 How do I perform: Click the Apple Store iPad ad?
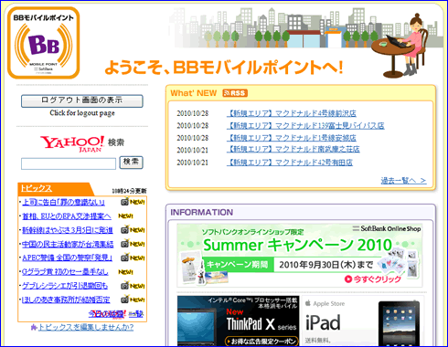pyautogui.click(x=362, y=321)
